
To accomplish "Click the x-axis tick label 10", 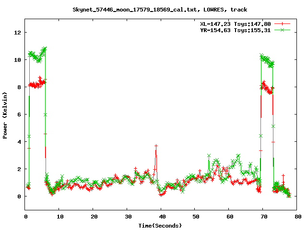I will pos(60,217).
